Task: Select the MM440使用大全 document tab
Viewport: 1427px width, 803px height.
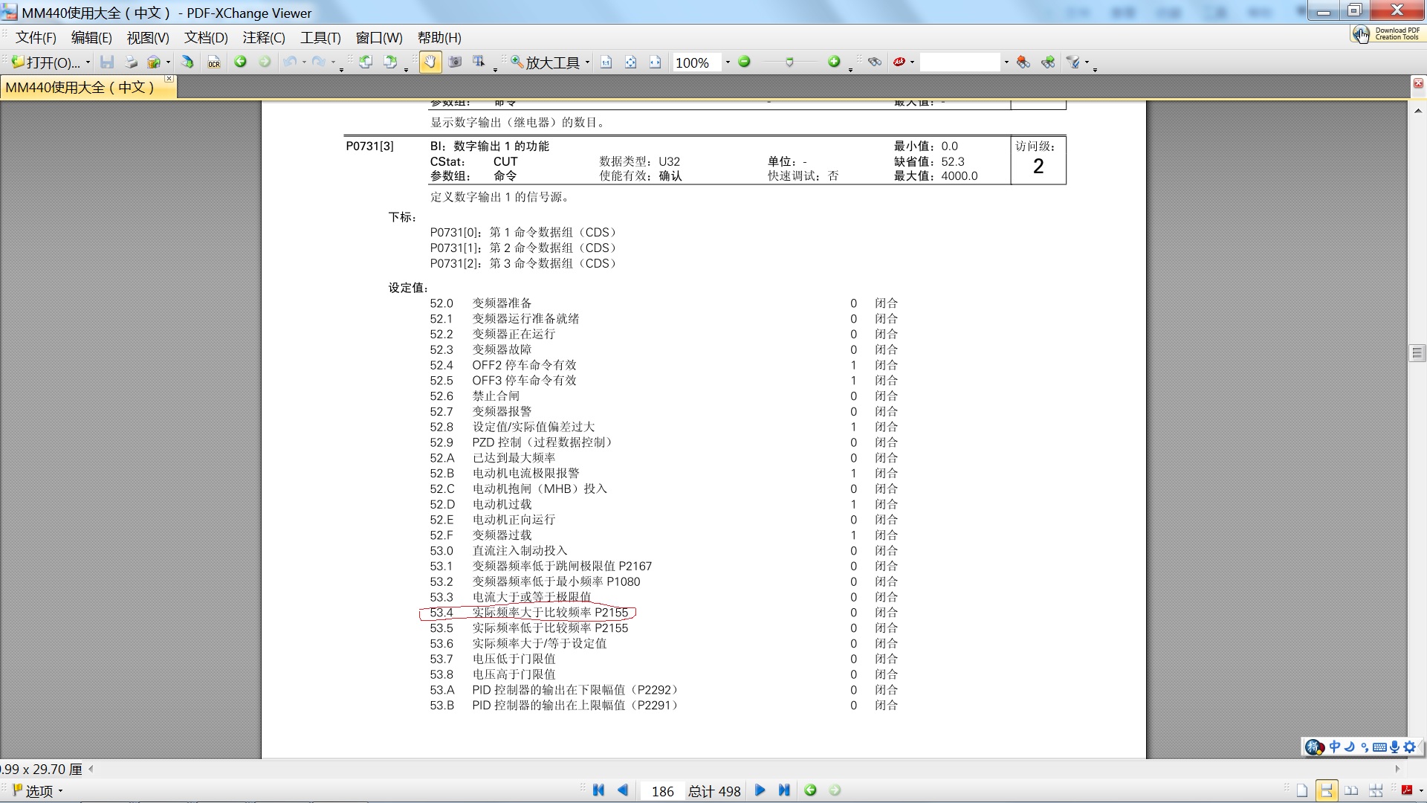Action: [x=80, y=87]
